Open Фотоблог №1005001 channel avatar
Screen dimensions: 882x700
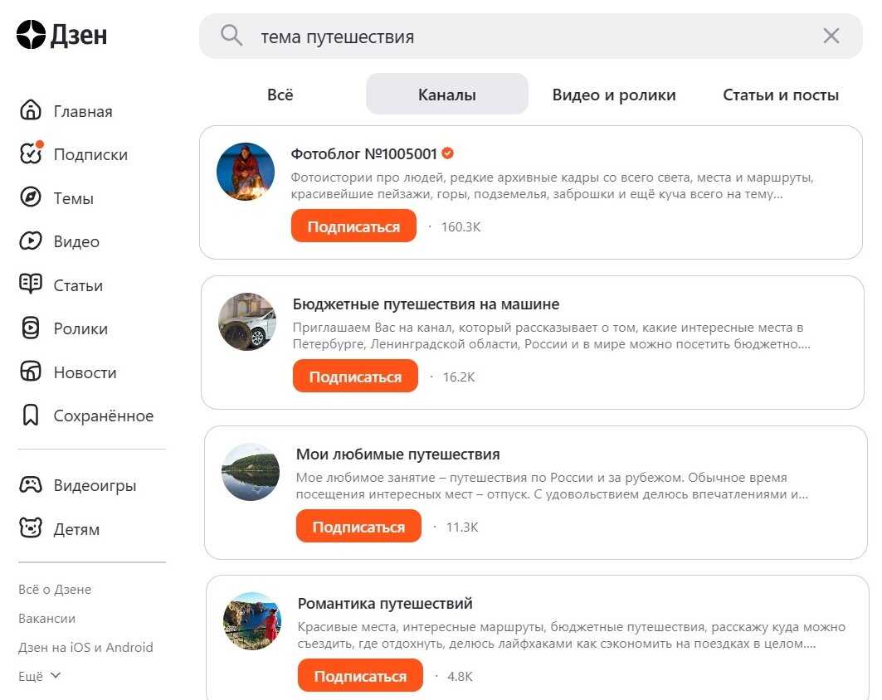(246, 172)
